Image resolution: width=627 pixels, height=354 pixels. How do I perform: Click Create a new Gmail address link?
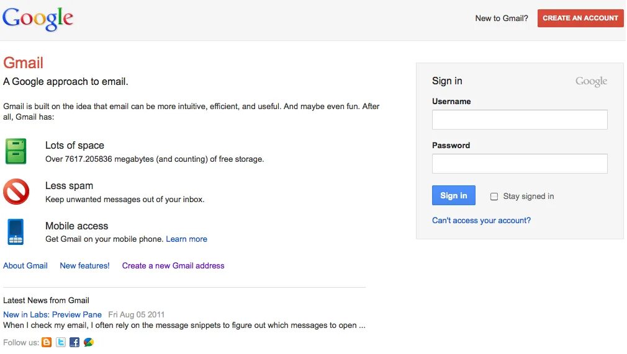173,266
